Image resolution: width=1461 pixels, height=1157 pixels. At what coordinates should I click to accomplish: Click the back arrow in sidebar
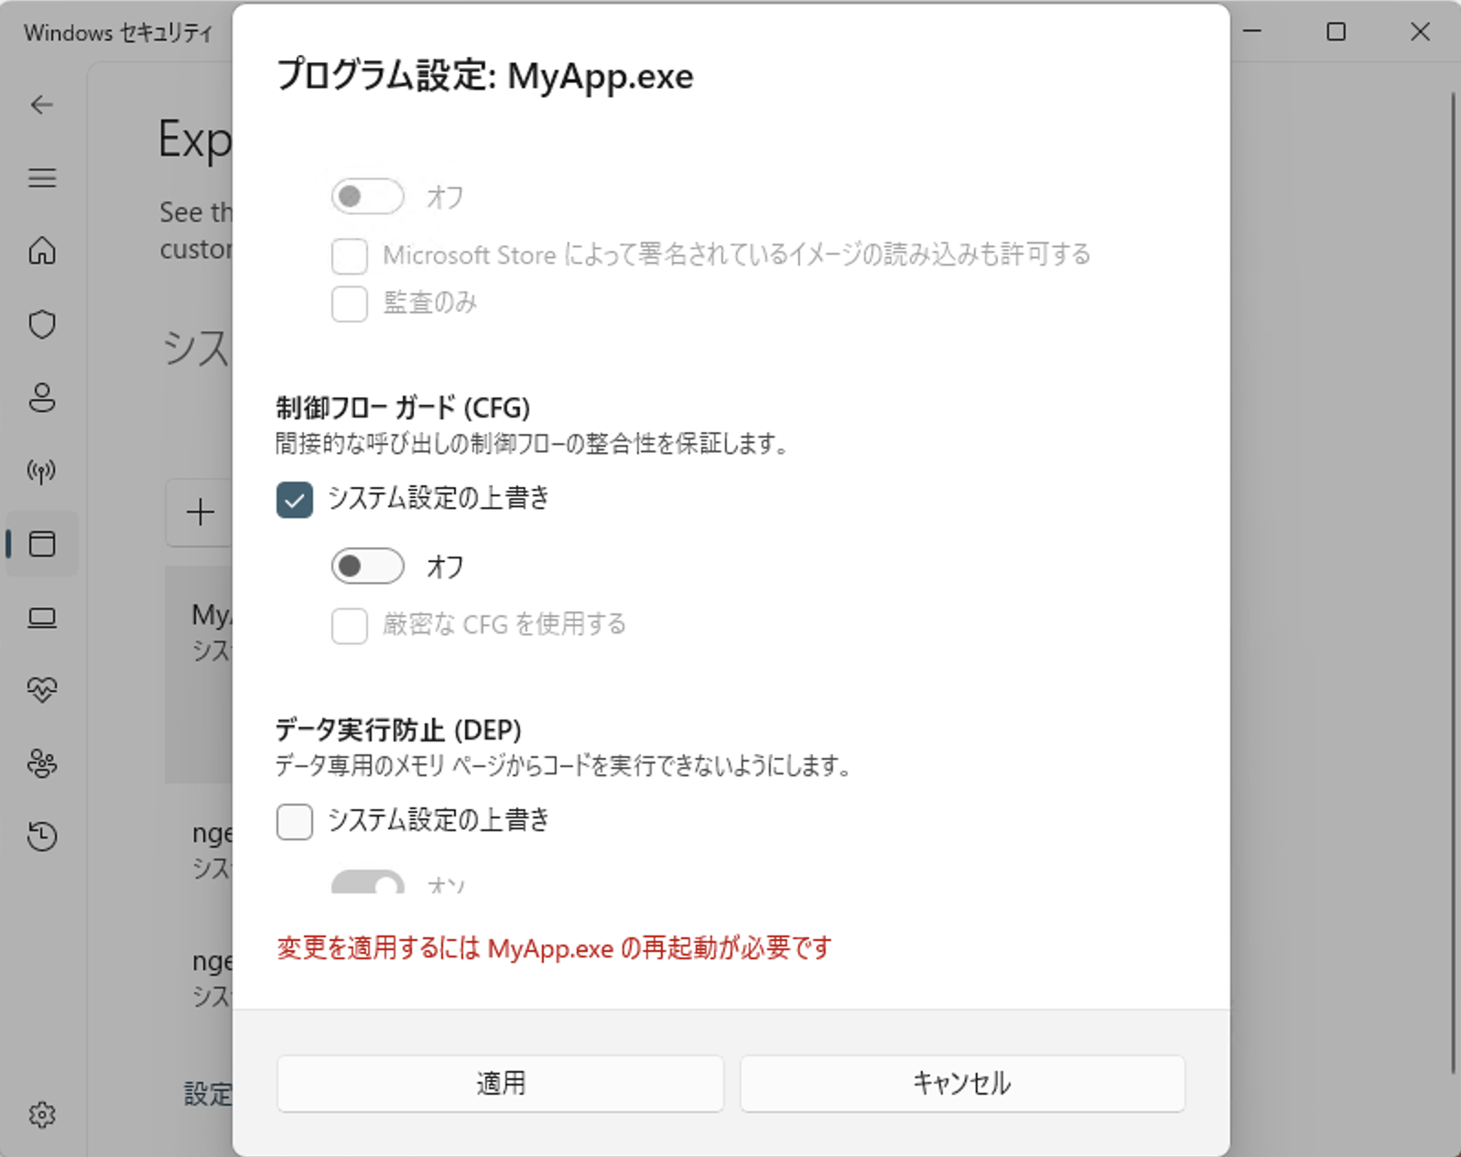click(42, 105)
